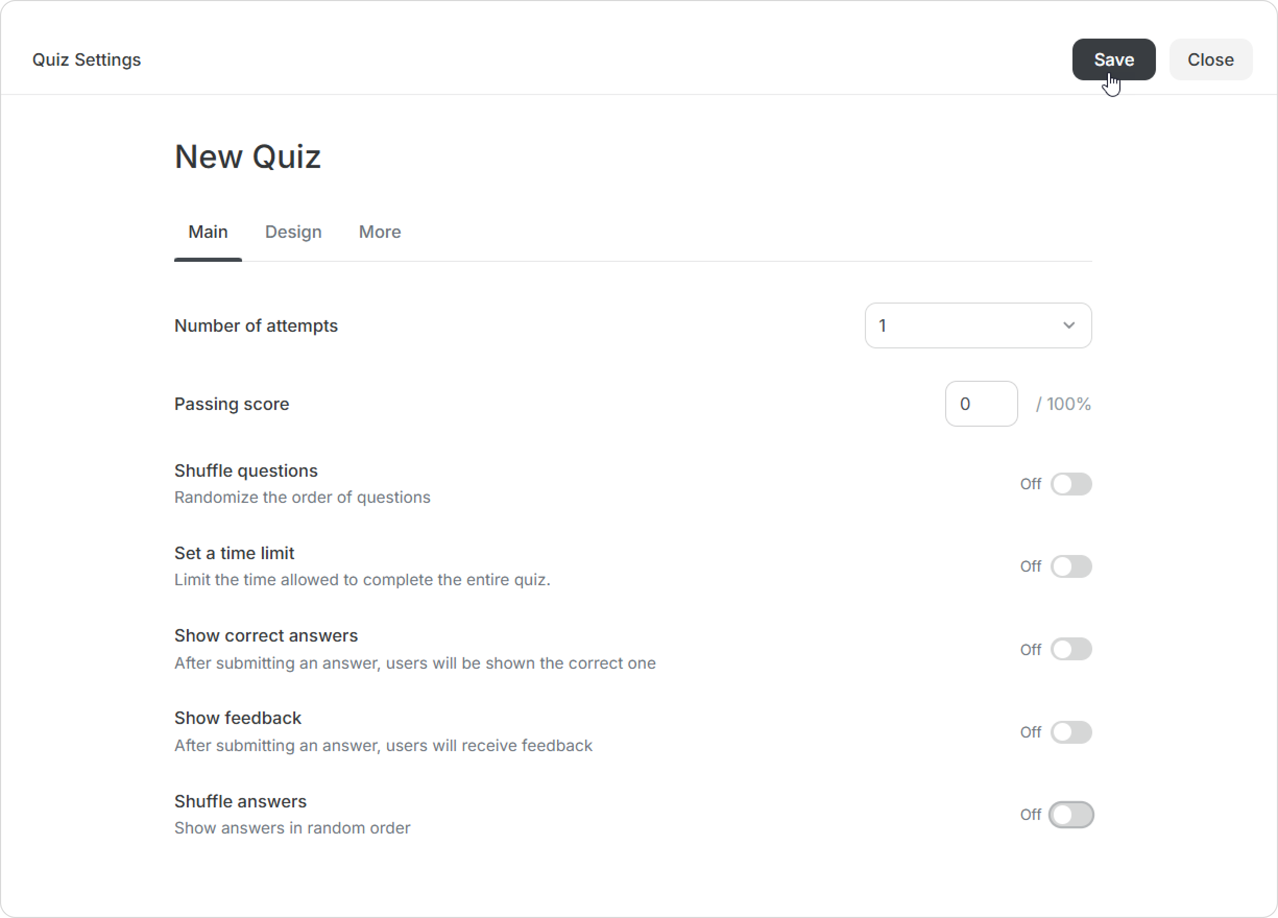Enable Show correct answers switch
Screen dimensions: 1278x918
(x=1071, y=649)
